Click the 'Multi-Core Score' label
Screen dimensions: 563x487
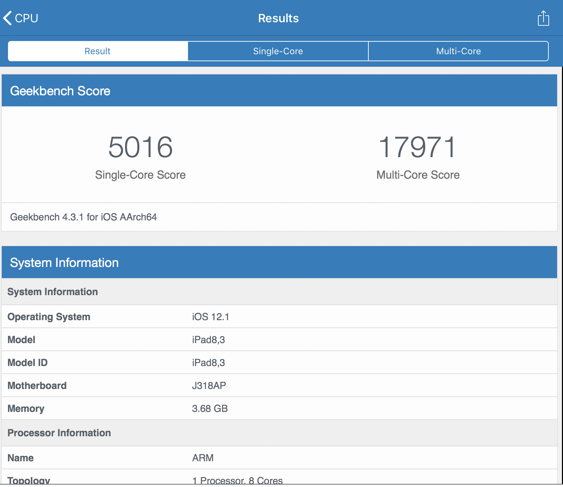pyautogui.click(x=418, y=175)
